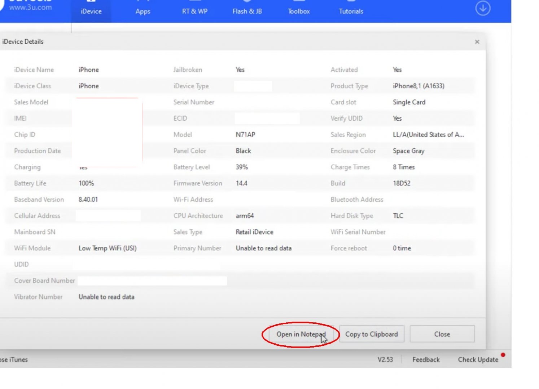Click the ECID label

pos(180,119)
